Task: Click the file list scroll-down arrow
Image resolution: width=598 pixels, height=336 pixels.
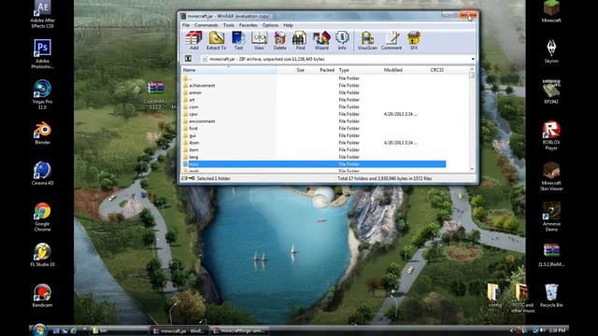Action: coord(472,169)
